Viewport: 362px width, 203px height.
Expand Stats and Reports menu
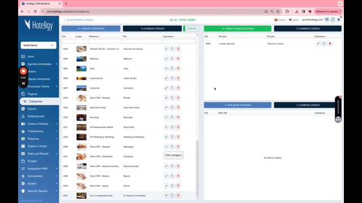tap(40, 154)
